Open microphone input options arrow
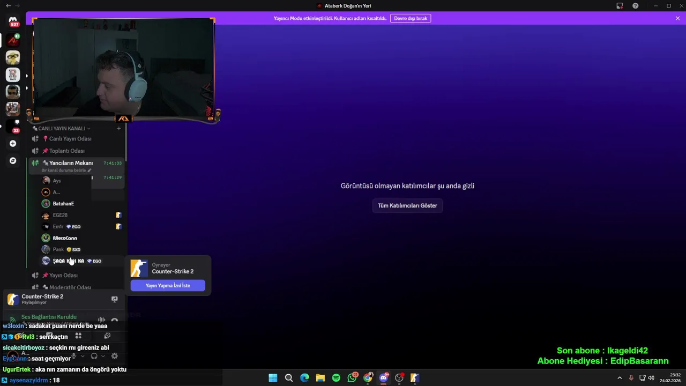The height and width of the screenshot is (386, 686). pos(83,356)
